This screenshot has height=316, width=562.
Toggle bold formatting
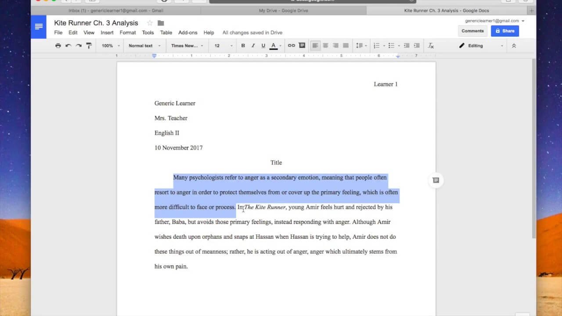point(243,46)
